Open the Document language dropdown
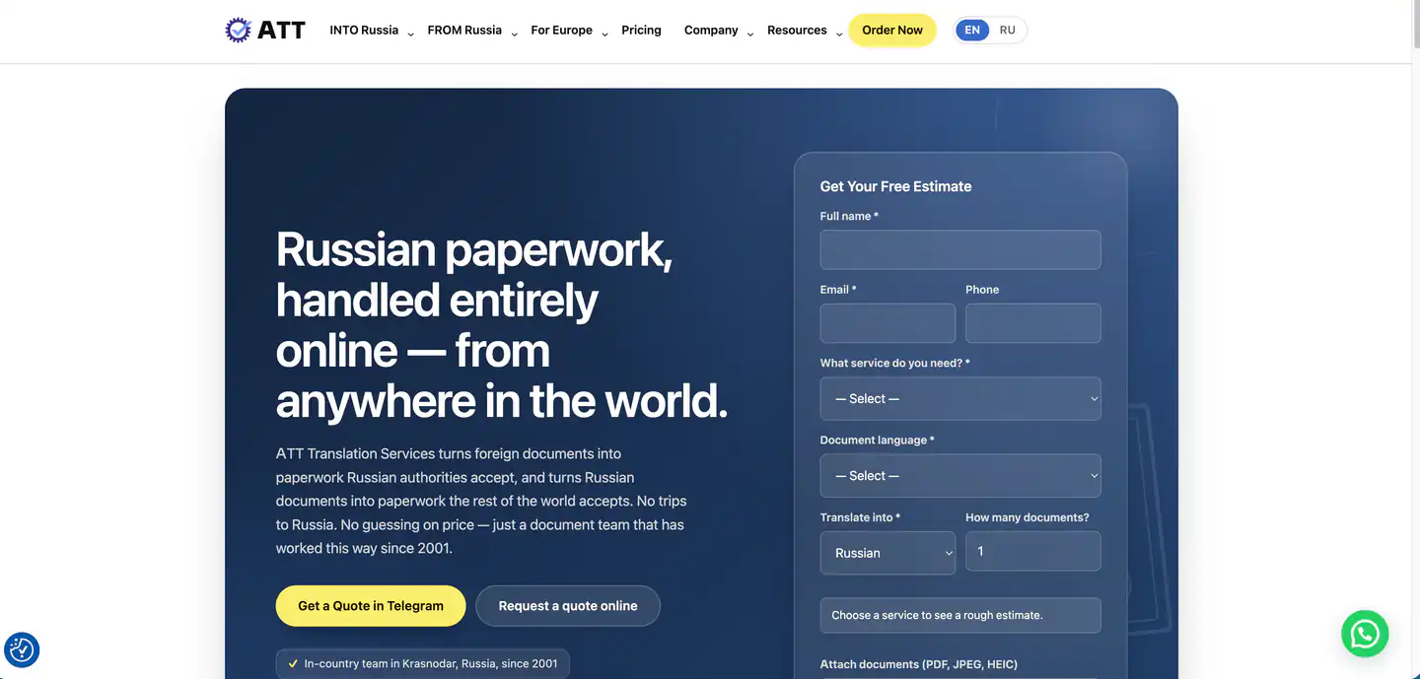 tap(960, 476)
